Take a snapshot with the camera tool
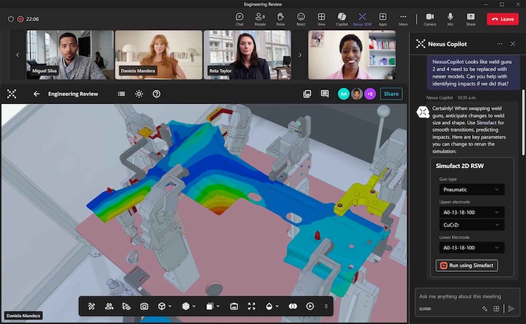Viewport: 526px width, 324px height. (144, 306)
